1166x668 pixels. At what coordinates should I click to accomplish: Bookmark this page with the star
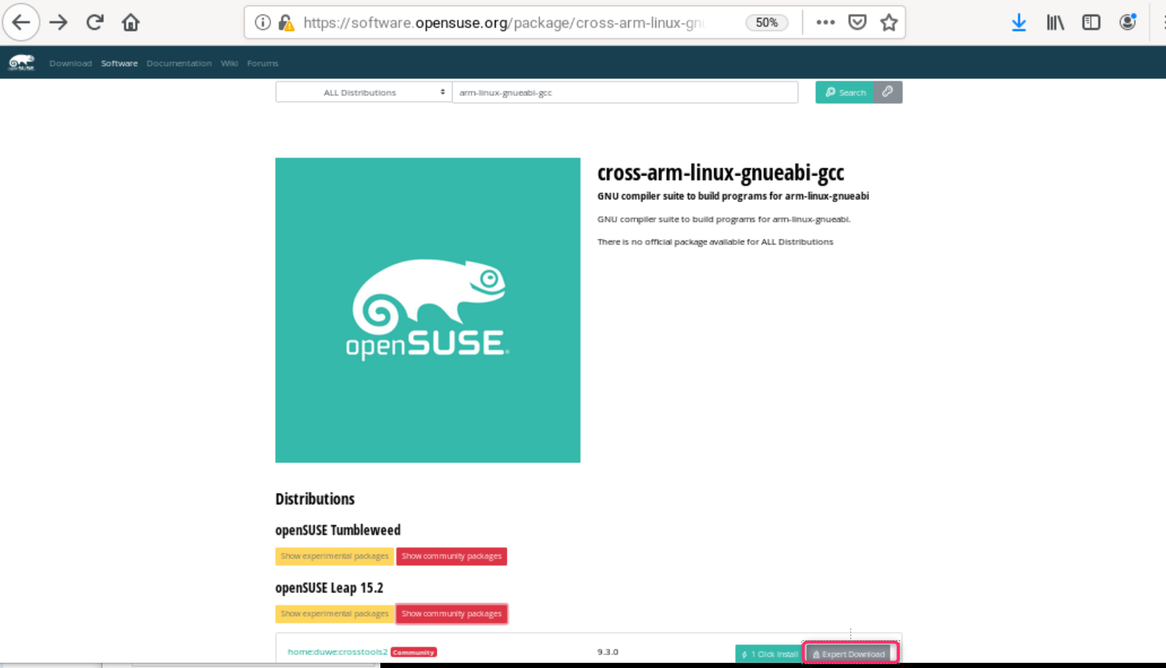coord(889,23)
